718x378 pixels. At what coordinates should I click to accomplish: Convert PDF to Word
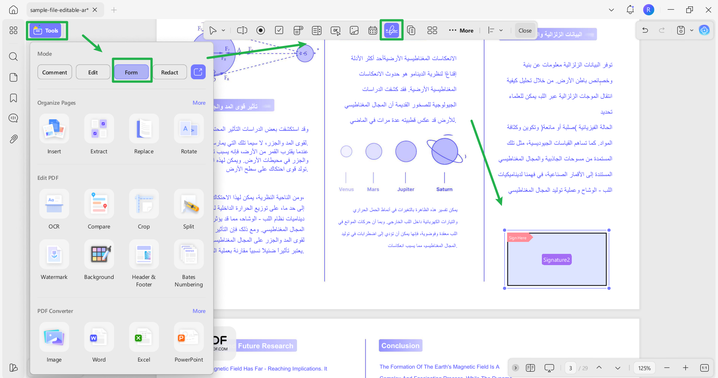pos(99,343)
